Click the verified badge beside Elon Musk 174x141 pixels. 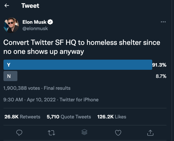pos(50,22)
